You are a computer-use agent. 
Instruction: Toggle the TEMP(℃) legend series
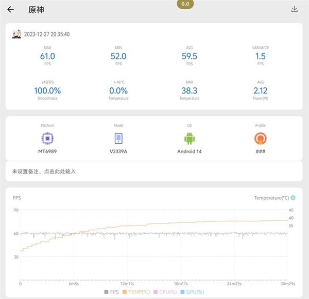click(135, 292)
